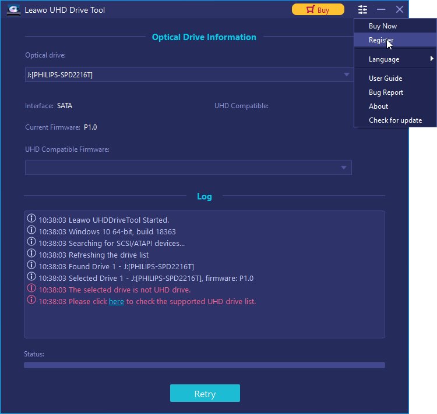Choose Check for update
Viewport: 437px width, 414px height.
pyautogui.click(x=395, y=120)
